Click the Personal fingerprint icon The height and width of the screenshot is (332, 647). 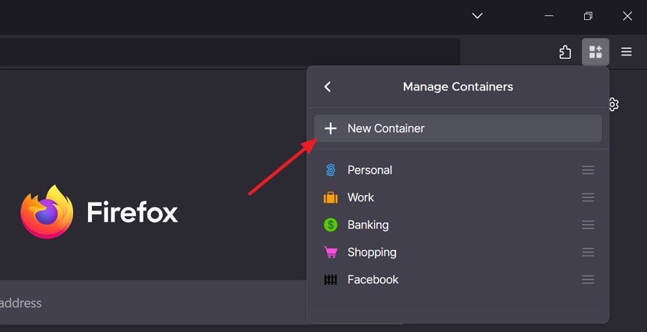coord(331,170)
